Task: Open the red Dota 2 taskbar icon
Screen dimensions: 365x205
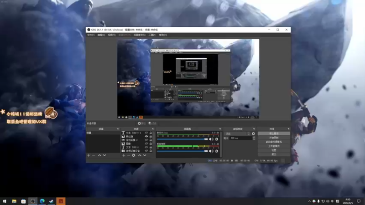Action: point(61,201)
